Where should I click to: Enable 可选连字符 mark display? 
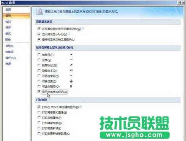39,76
